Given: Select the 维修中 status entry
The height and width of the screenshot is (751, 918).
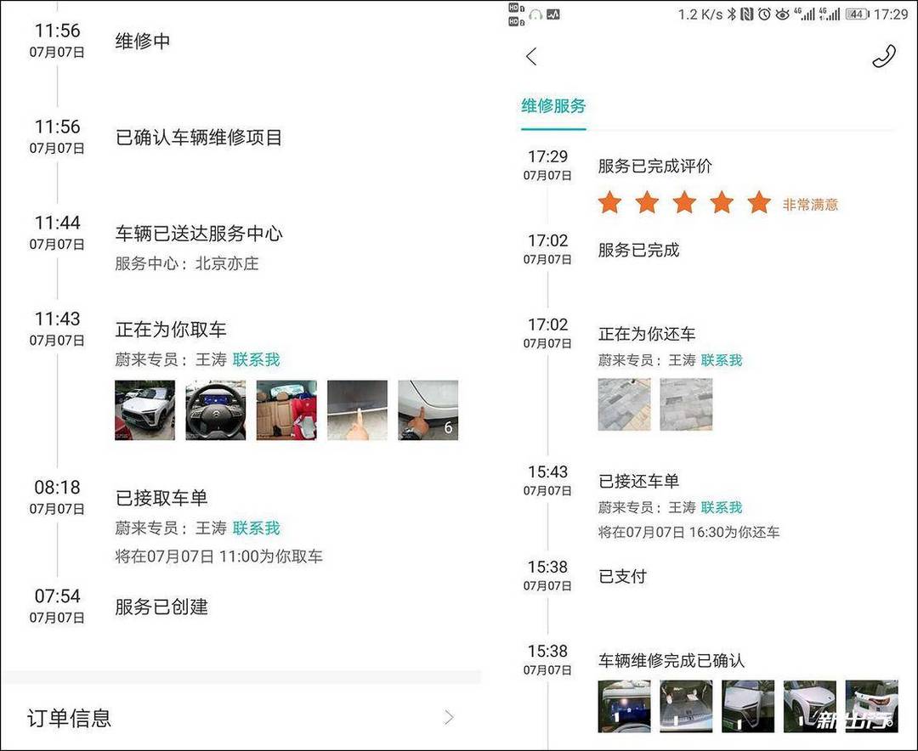Looking at the screenshot, I should (143, 41).
